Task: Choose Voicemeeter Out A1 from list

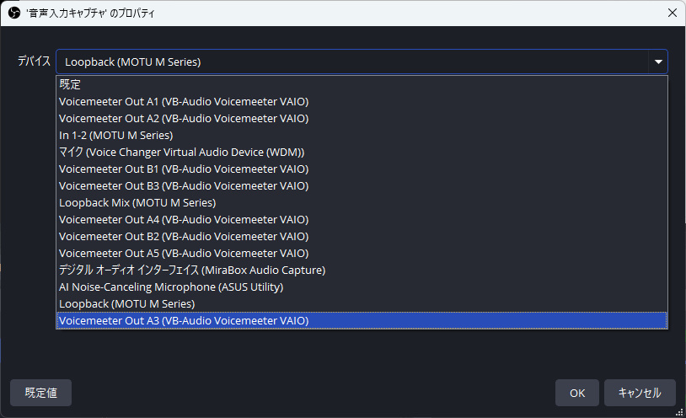Action: (184, 101)
